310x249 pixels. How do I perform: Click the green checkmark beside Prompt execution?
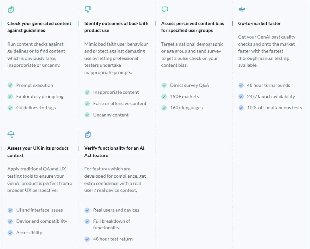coord(10,85)
